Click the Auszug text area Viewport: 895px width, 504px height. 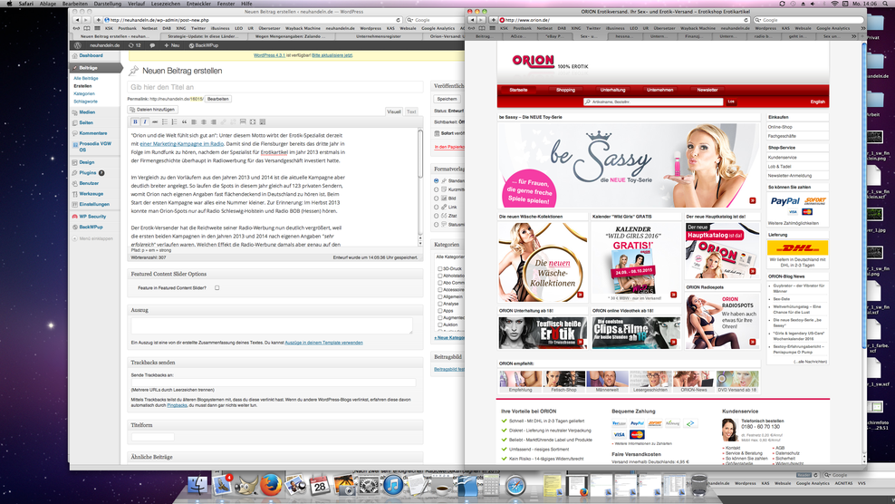point(272,325)
